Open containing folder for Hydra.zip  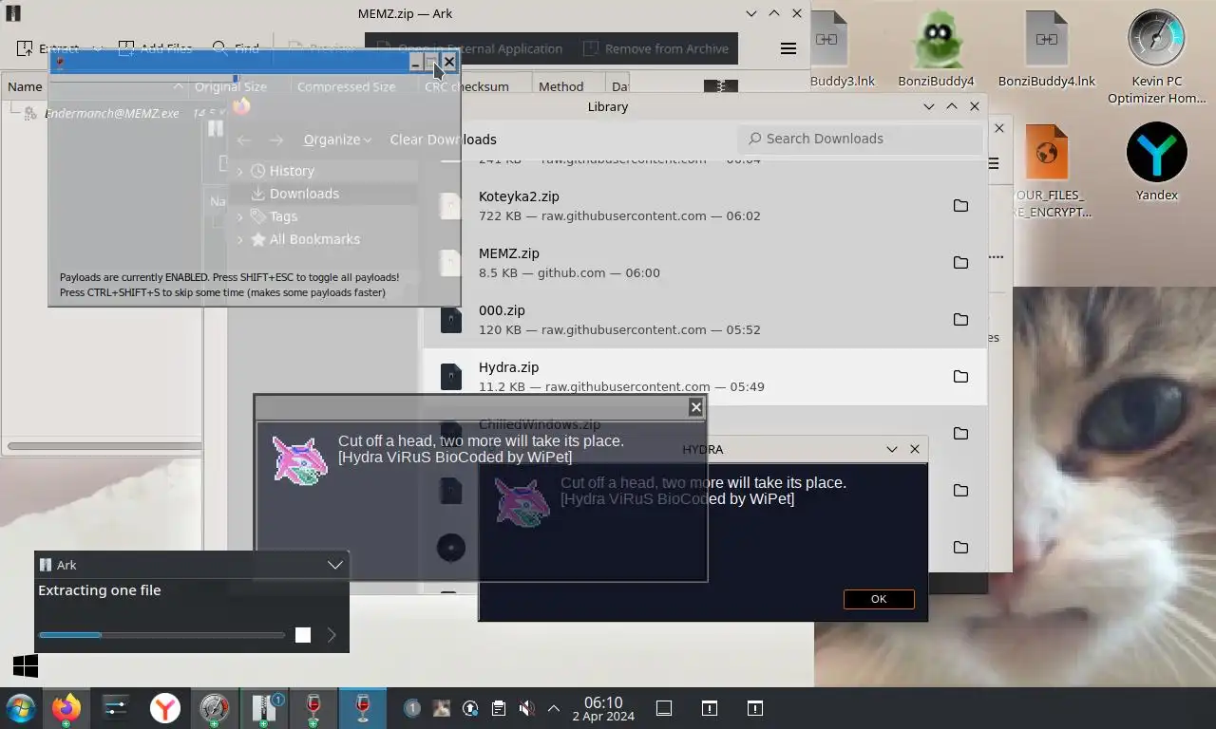click(960, 377)
